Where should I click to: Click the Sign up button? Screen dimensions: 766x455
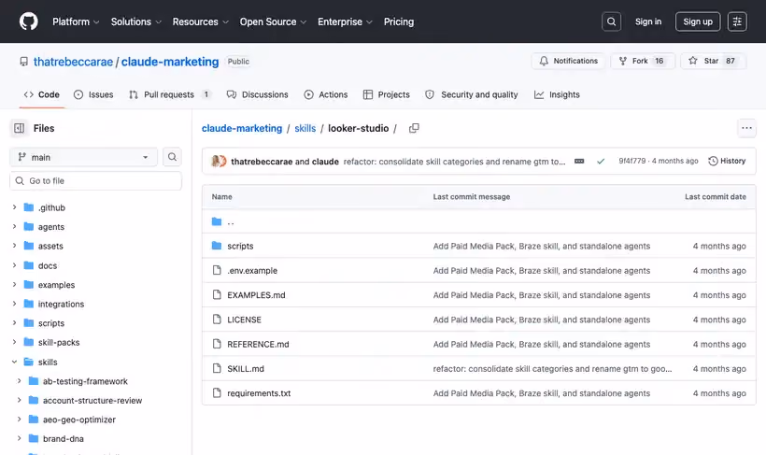[x=698, y=21]
